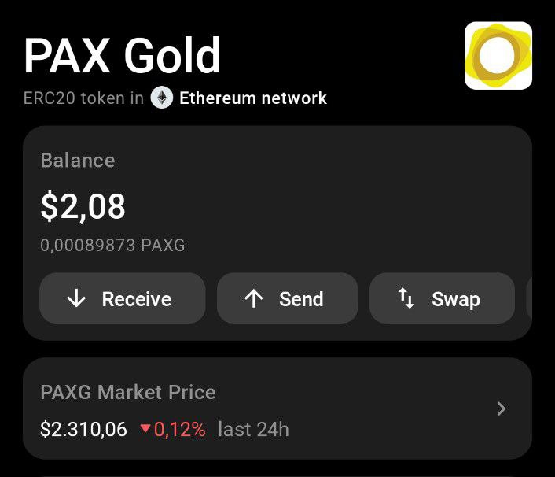Tap the $2.310,06 market price value
This screenshot has width=555, height=477.
(x=83, y=430)
